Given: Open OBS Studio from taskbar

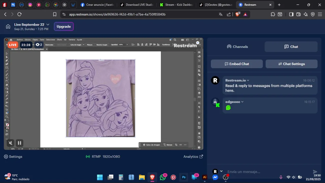Looking at the screenshot, I should (x=225, y=177).
